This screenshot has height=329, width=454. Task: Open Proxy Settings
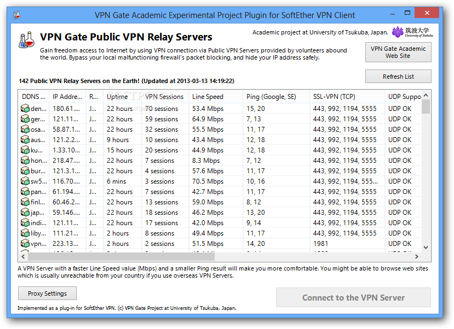pos(47,293)
